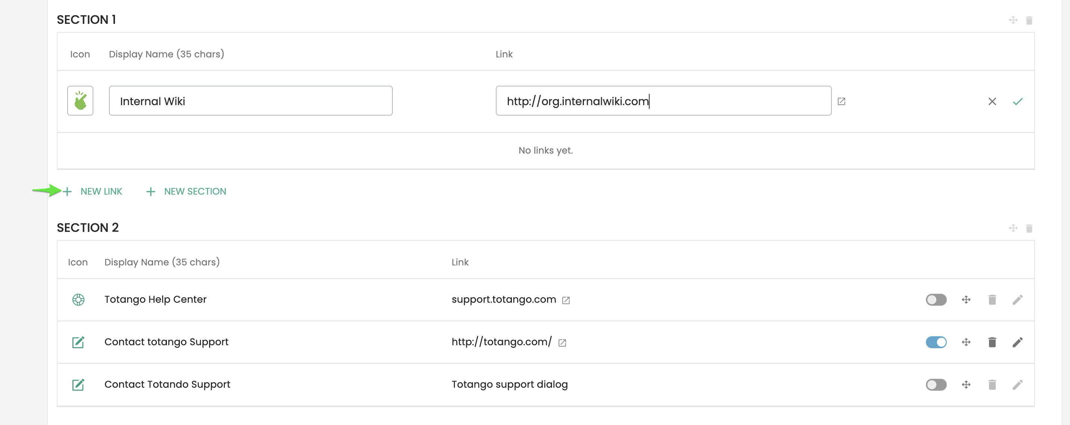The width and height of the screenshot is (1070, 425).
Task: Click the move handle for Section 1
Action: 1013,20
